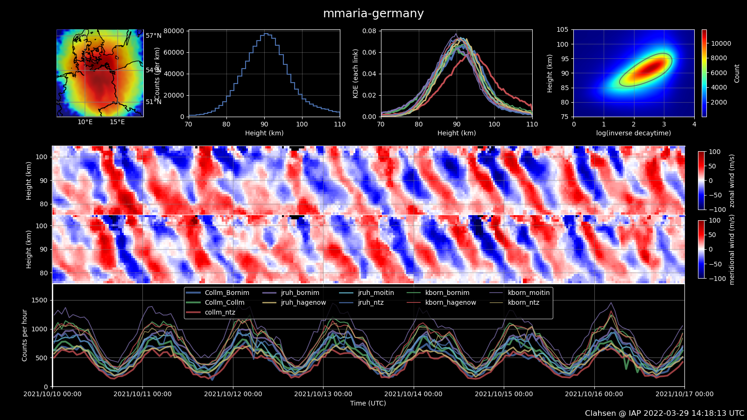The image size is (747, 420).
Task: Select the kborn_bornim legend entry
Action: coord(438,293)
